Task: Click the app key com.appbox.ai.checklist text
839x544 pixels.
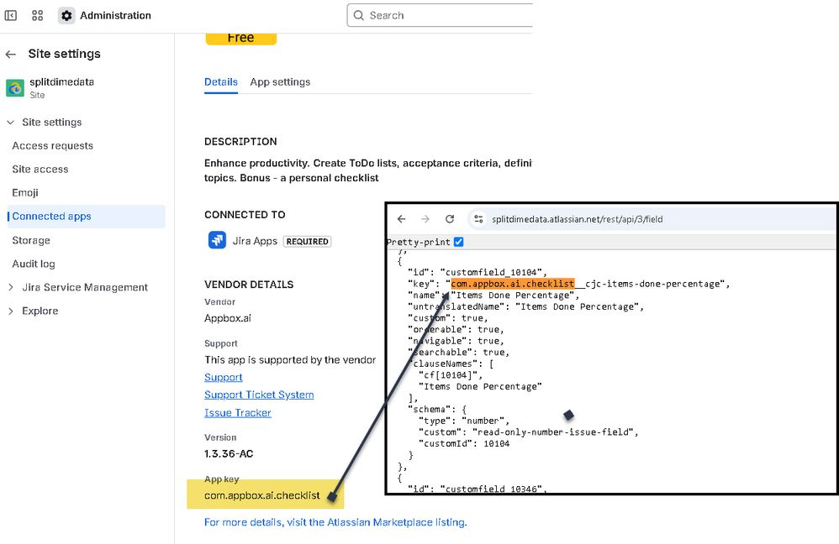Action: click(262, 496)
